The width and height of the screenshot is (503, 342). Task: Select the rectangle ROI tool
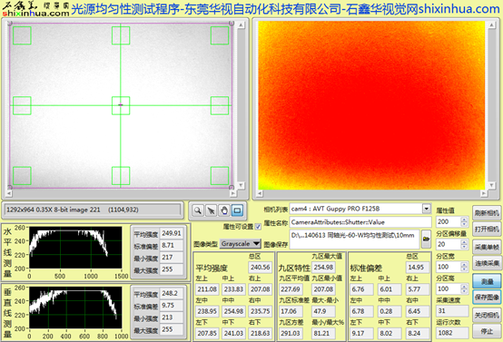(237, 210)
